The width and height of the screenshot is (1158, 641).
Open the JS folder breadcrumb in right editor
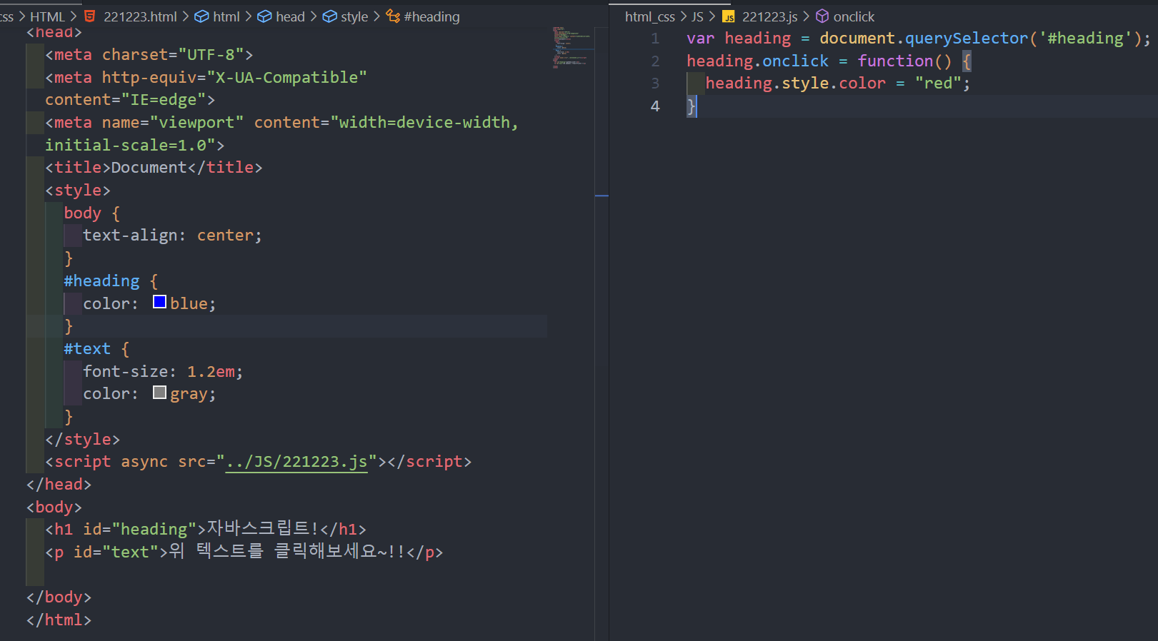pos(697,16)
